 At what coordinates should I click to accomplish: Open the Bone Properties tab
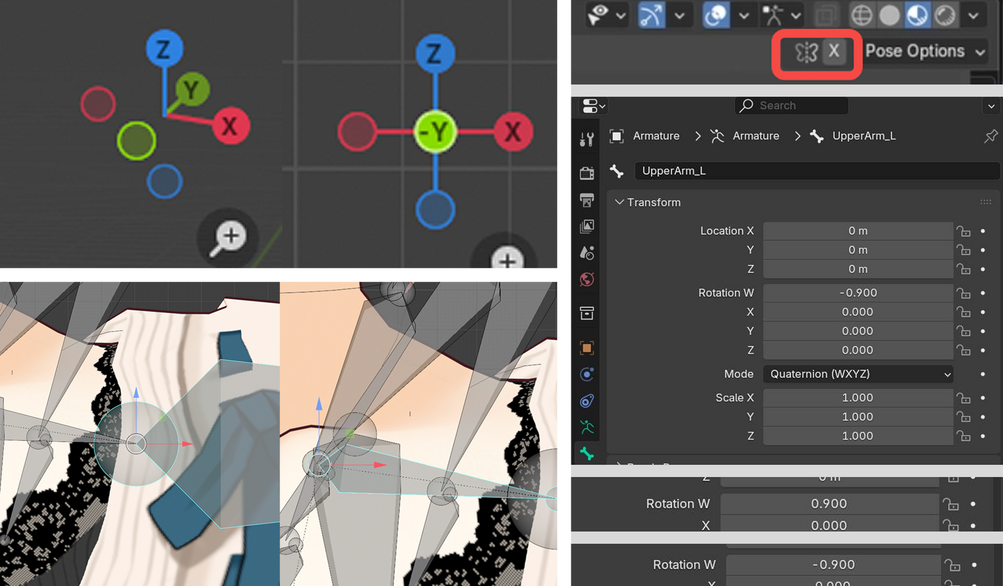(587, 453)
